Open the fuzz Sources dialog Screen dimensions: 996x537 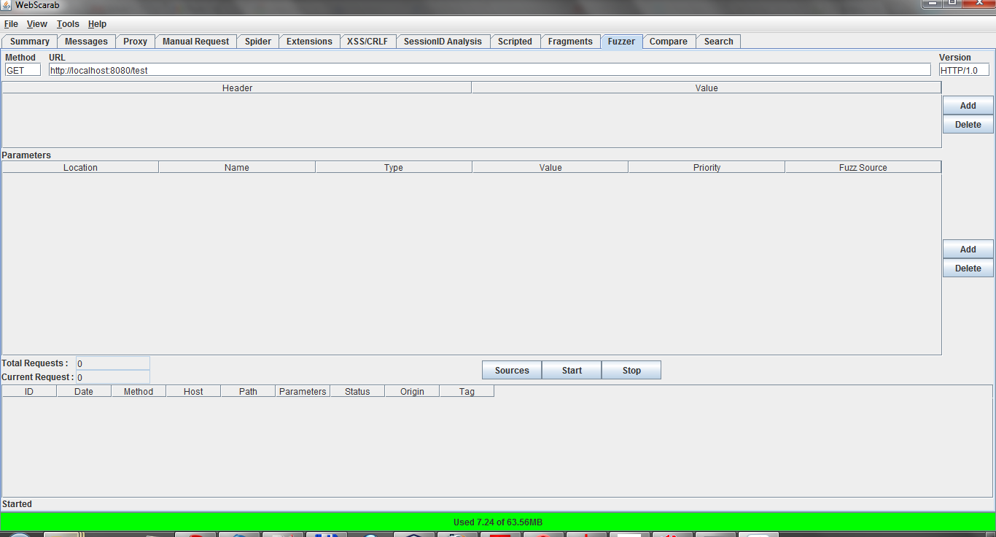512,371
